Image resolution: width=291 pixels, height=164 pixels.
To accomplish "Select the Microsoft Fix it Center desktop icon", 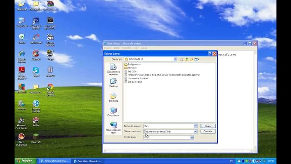I will pyautogui.click(x=21, y=123).
